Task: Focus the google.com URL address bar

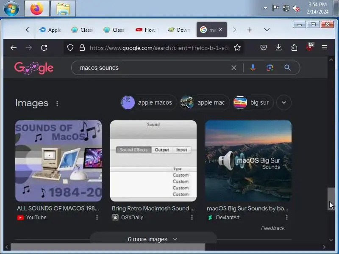Action: 160,48
